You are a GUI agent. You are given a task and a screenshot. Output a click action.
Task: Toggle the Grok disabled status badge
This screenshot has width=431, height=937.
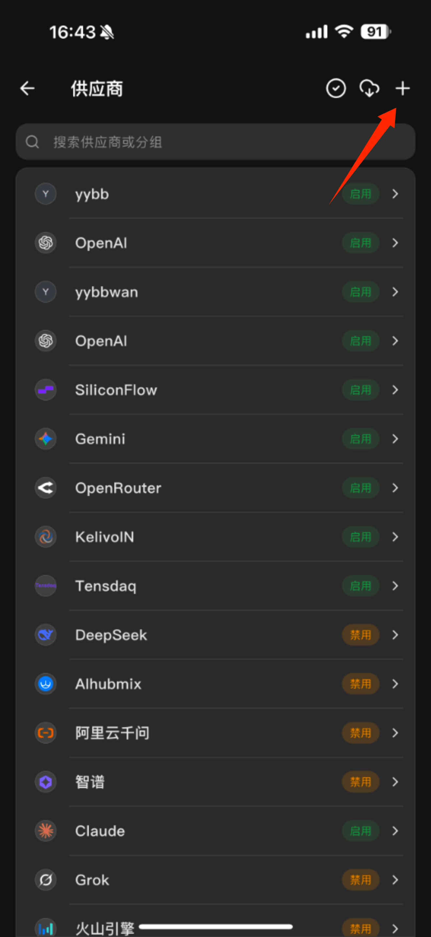[360, 880]
